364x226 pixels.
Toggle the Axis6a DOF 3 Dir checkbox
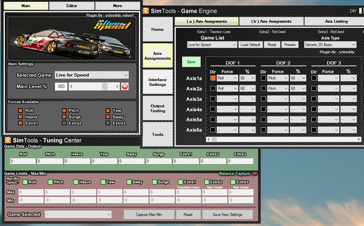314,130
